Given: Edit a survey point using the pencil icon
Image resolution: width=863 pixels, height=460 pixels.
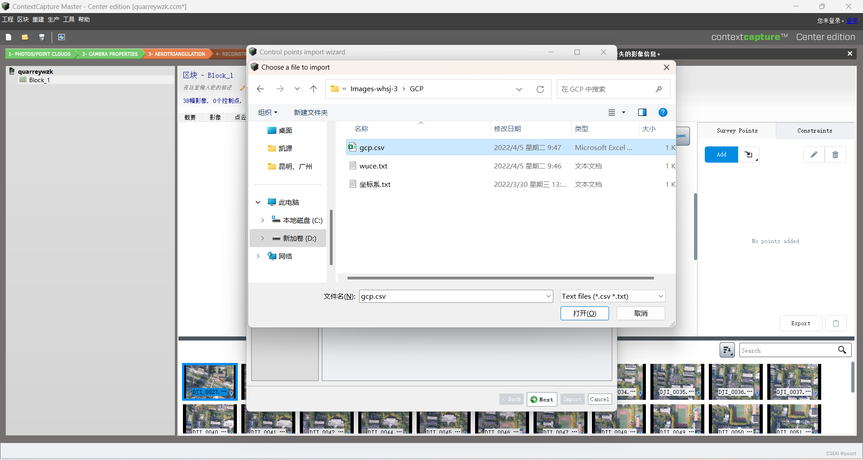Looking at the screenshot, I should click(814, 154).
